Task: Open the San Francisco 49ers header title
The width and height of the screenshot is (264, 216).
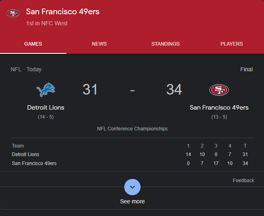Action: [63, 12]
